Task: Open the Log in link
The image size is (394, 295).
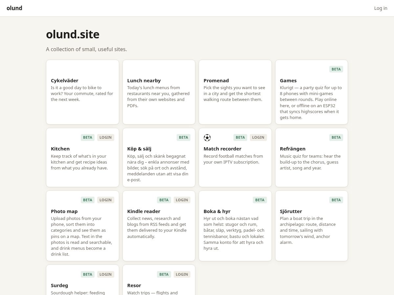Action: click(381, 8)
